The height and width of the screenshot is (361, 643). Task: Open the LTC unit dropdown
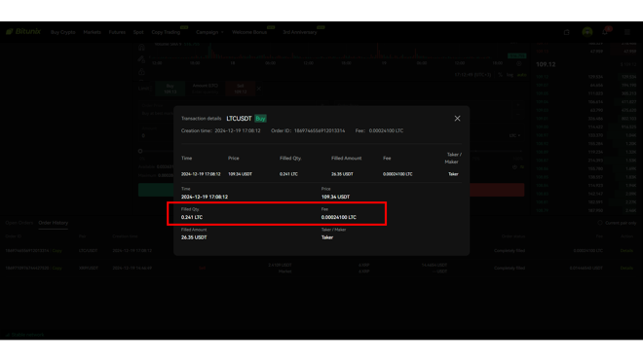514,135
